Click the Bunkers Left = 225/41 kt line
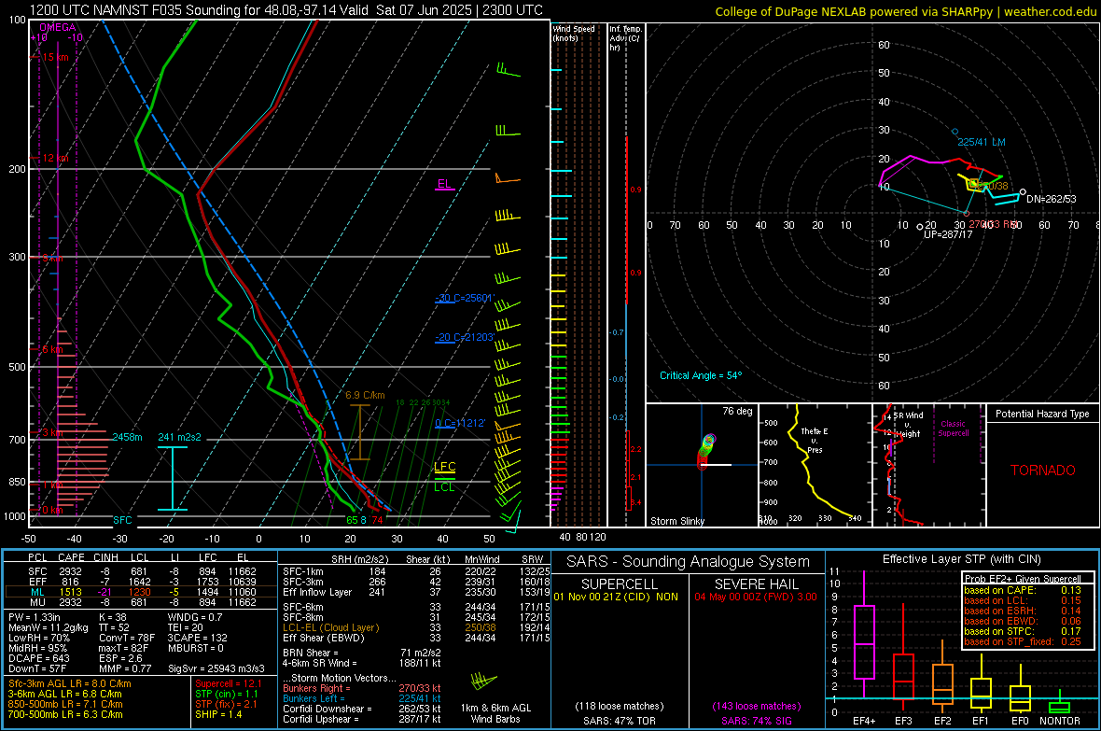Viewport: 1101px width, 731px height. [362, 698]
